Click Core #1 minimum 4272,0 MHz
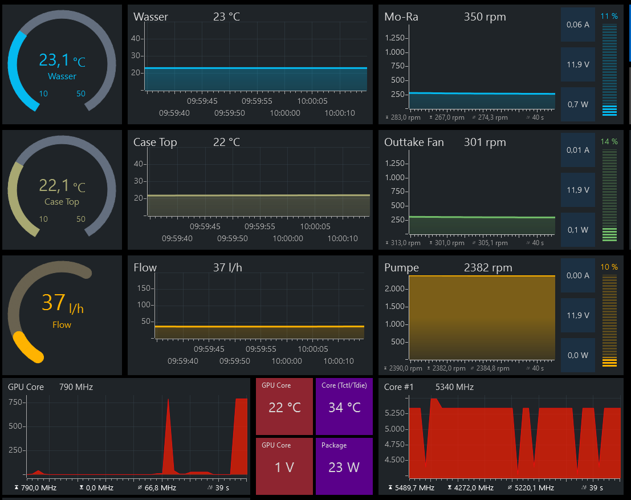This screenshot has width=631, height=500. click(x=471, y=488)
